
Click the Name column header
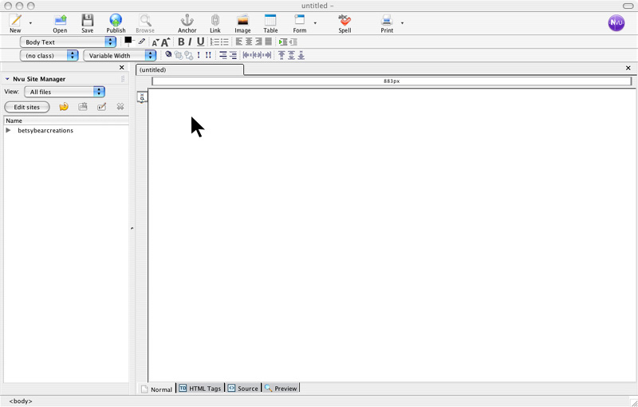(x=66, y=121)
